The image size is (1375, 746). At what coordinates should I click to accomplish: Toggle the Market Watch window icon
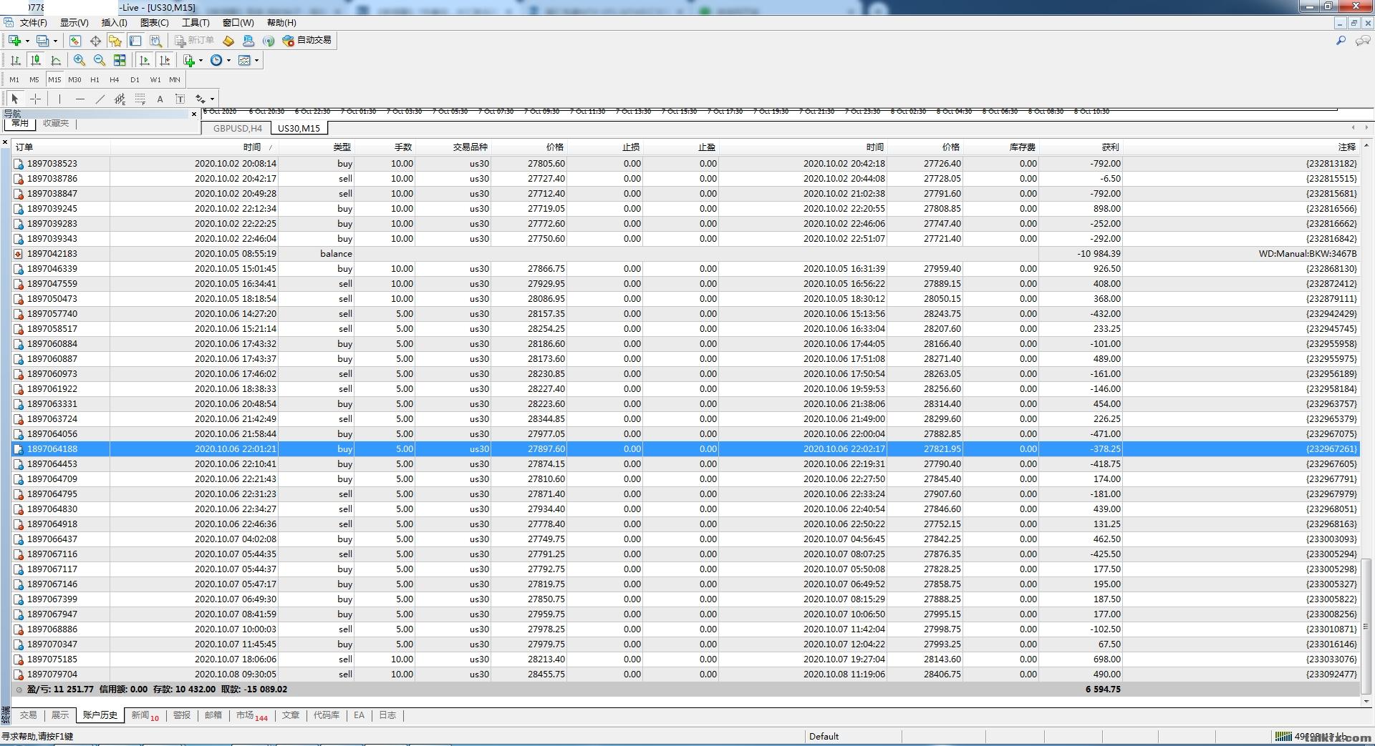[x=75, y=41]
